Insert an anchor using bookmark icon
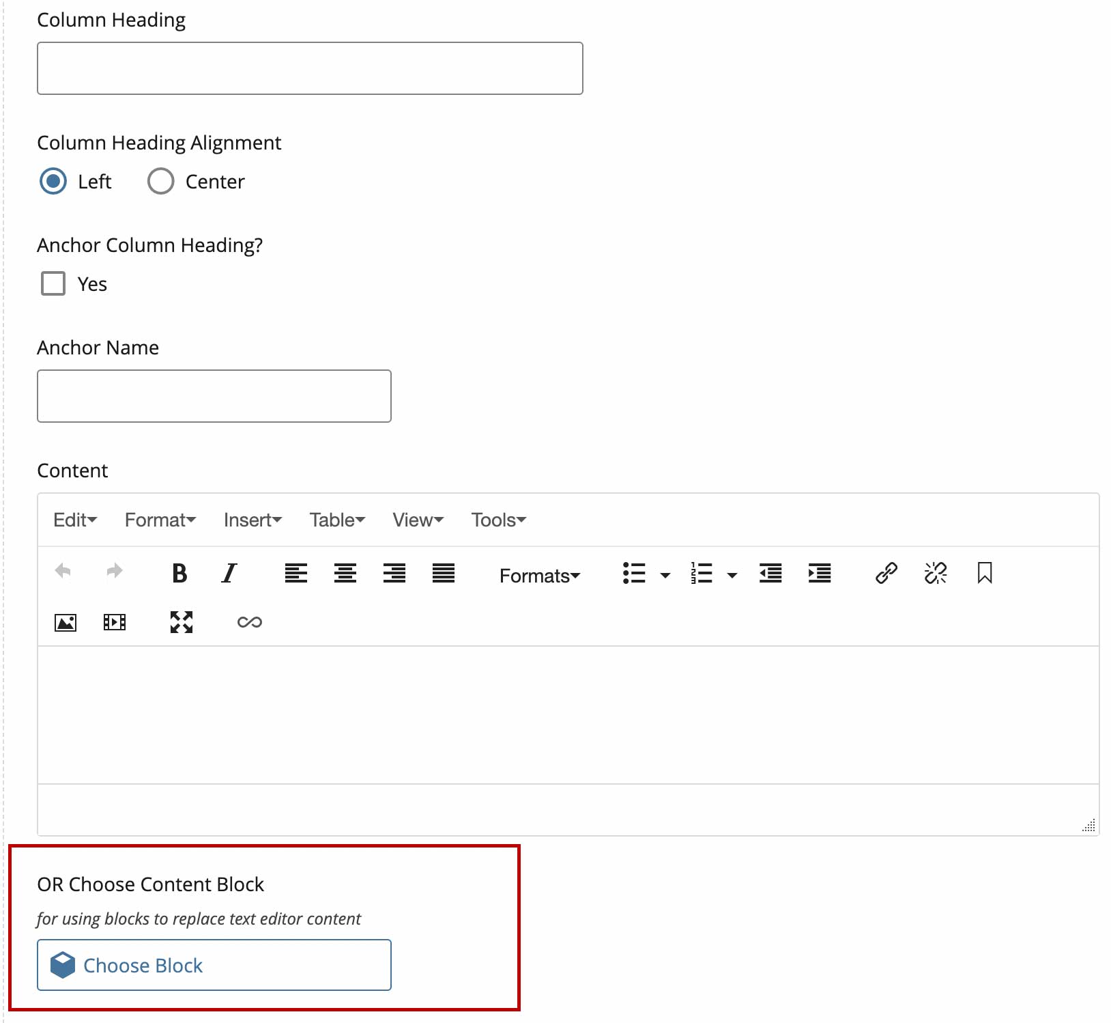1111x1023 pixels. click(984, 573)
